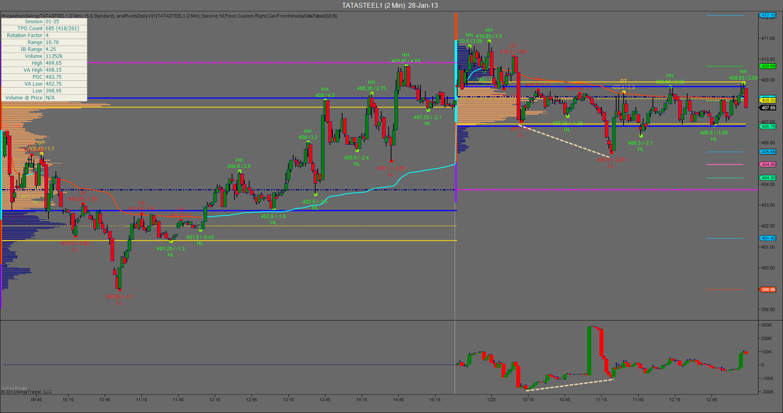Click the 1/28 date label on time axis

tap(491, 399)
